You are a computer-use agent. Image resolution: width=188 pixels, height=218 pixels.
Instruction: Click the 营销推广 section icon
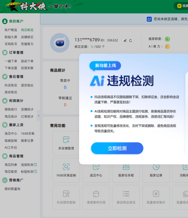[x=5, y=180]
